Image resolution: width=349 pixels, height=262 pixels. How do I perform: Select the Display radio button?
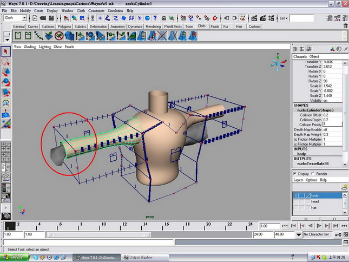[295, 174]
